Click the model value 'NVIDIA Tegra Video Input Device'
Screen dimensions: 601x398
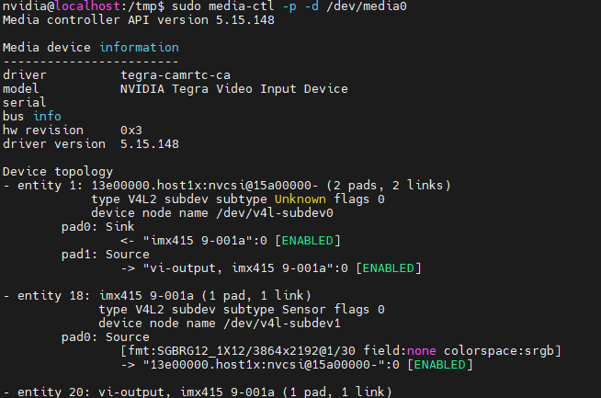(x=233, y=89)
